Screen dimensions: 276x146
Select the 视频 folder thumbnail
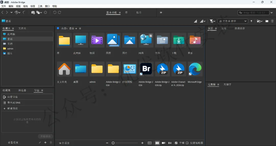coord(97,40)
